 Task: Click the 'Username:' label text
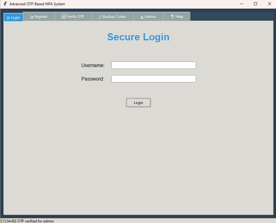93,65
